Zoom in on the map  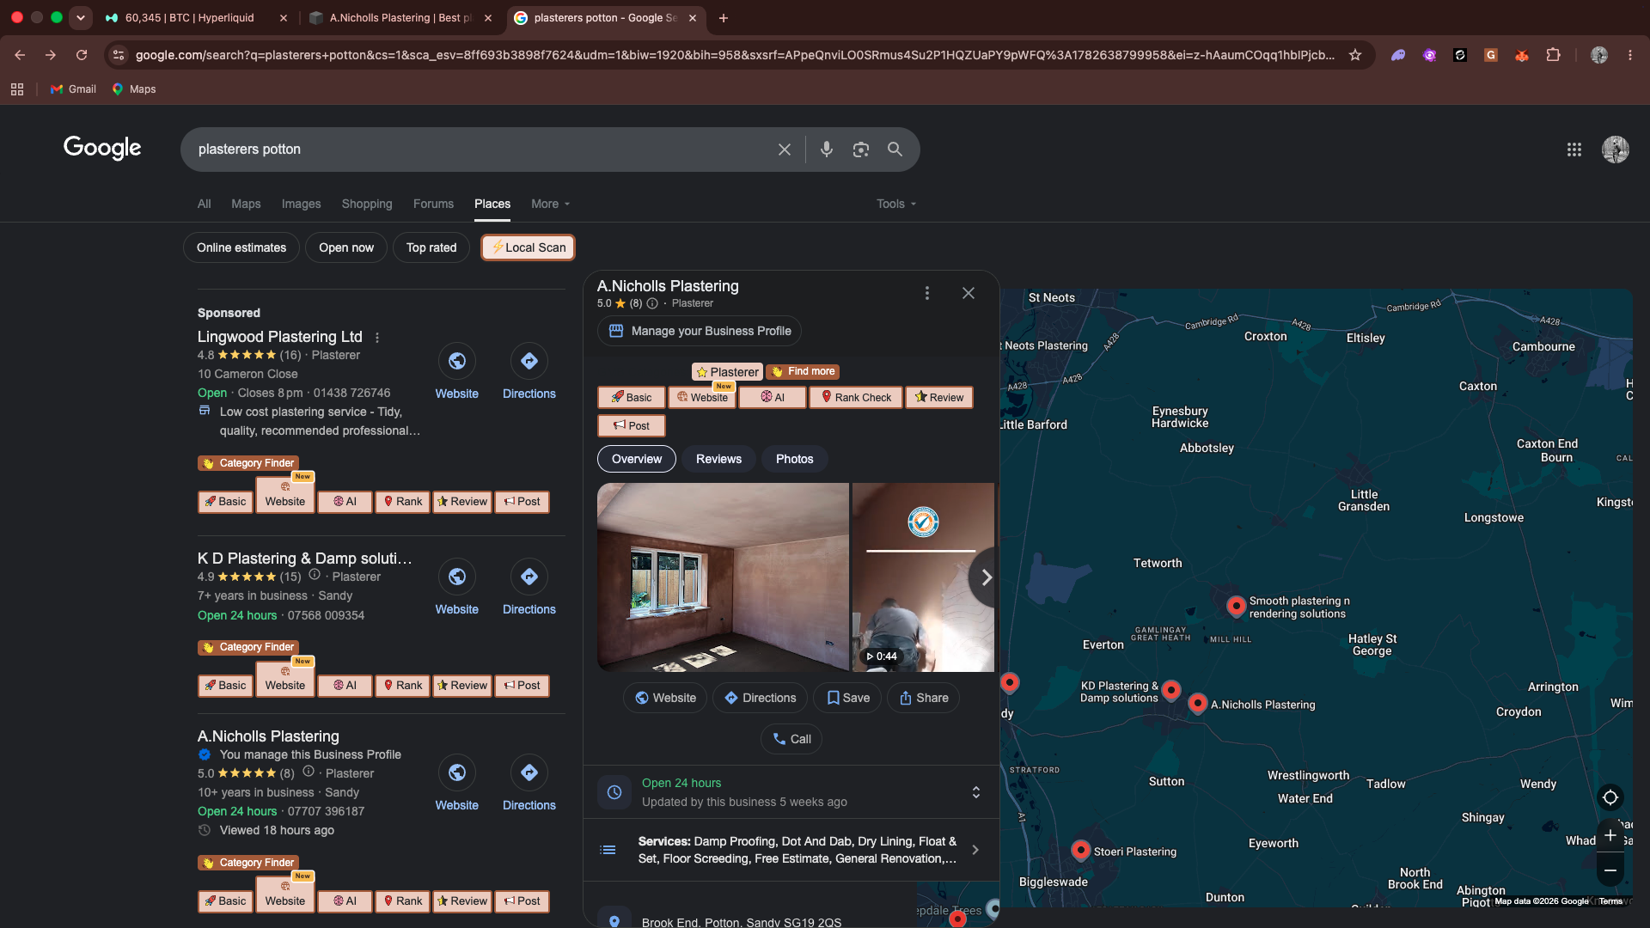(1610, 835)
